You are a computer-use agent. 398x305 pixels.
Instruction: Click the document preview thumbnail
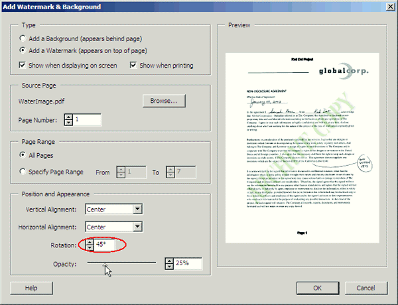[x=301, y=145]
